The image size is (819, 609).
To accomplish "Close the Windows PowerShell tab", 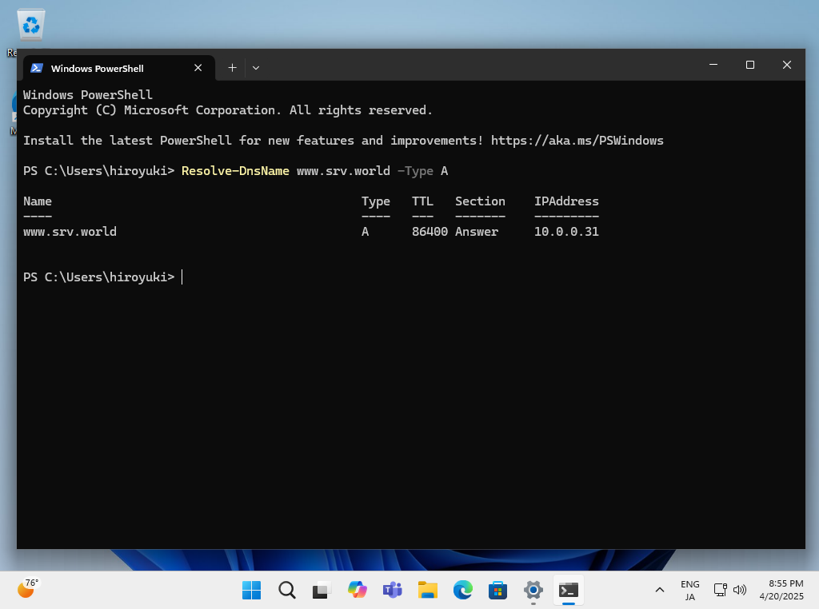I will (198, 68).
